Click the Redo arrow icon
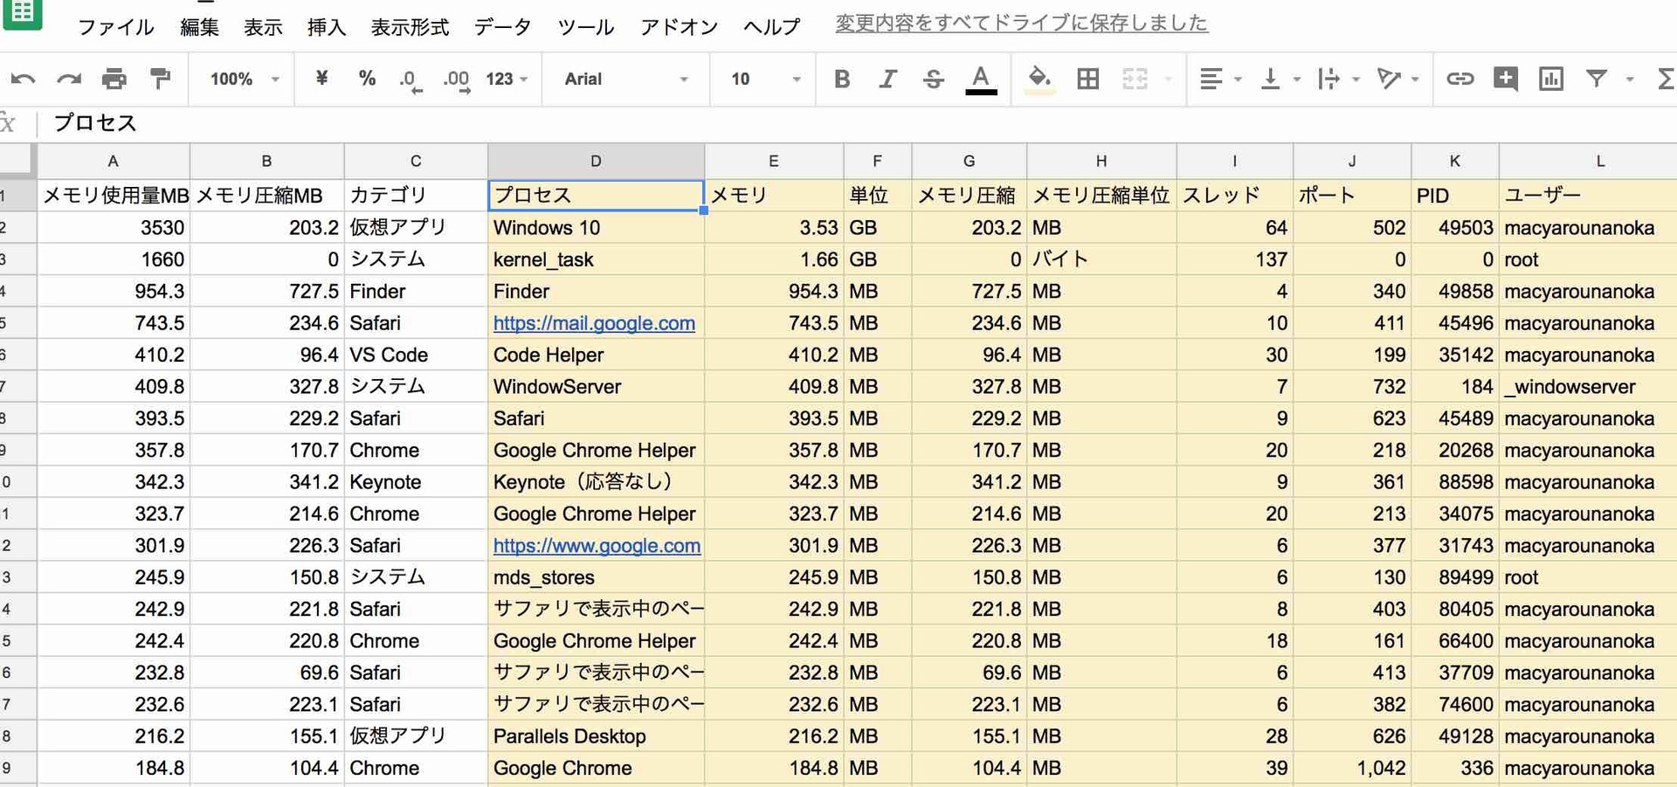The image size is (1677, 787). [x=69, y=79]
